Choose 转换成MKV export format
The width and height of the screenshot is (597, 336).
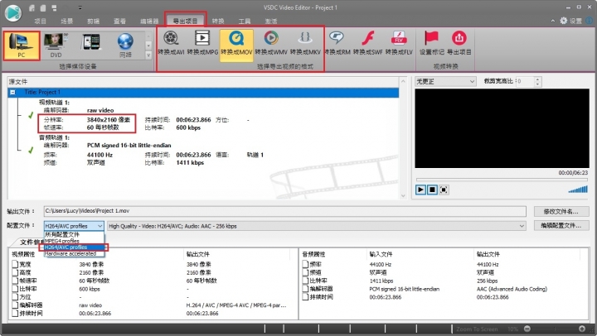(305, 44)
